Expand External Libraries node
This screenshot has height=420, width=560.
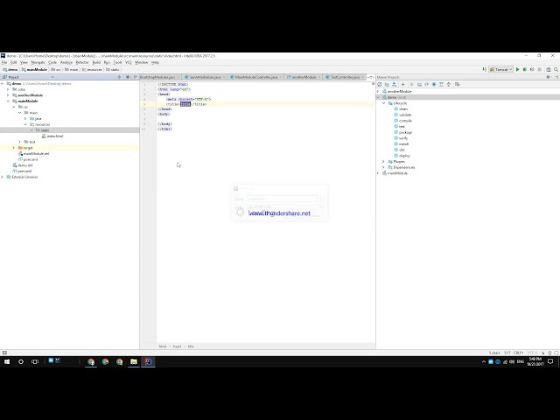pos(3,177)
